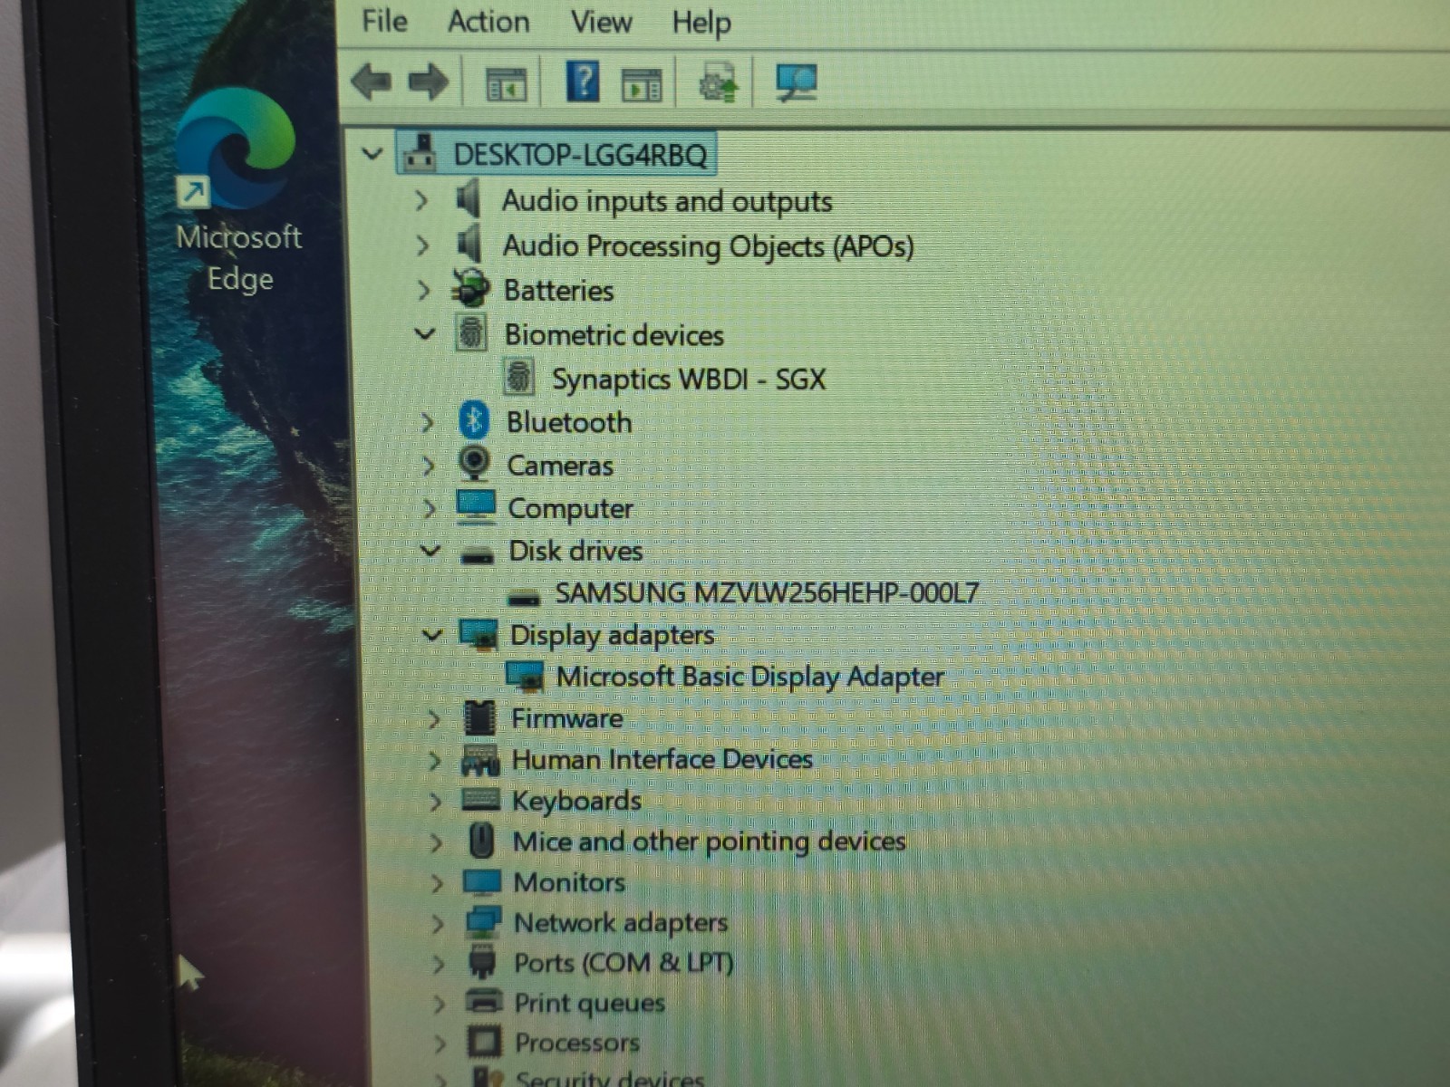Screen dimensions: 1450x1087
Task: Click the Show/Hide Action Pane toolbar icon
Action: coord(641,85)
